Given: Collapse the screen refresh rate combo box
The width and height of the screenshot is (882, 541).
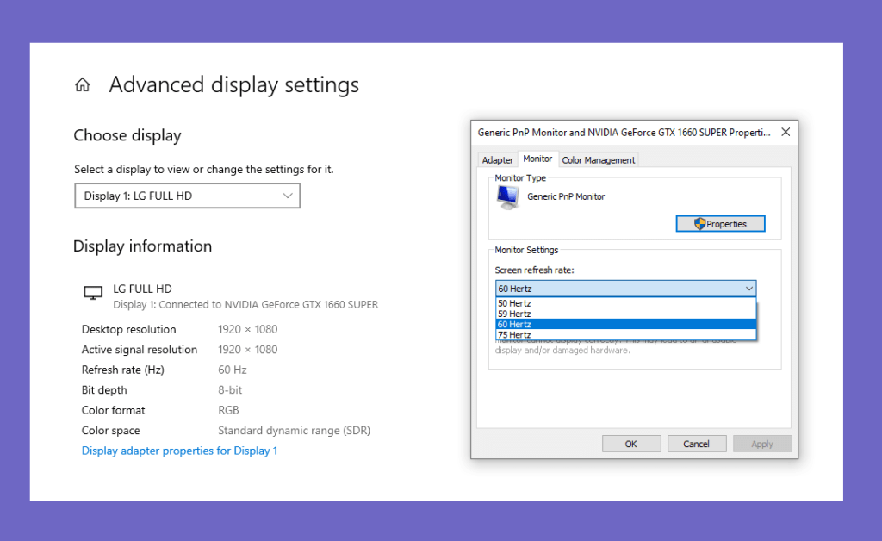Looking at the screenshot, I should (625, 289).
